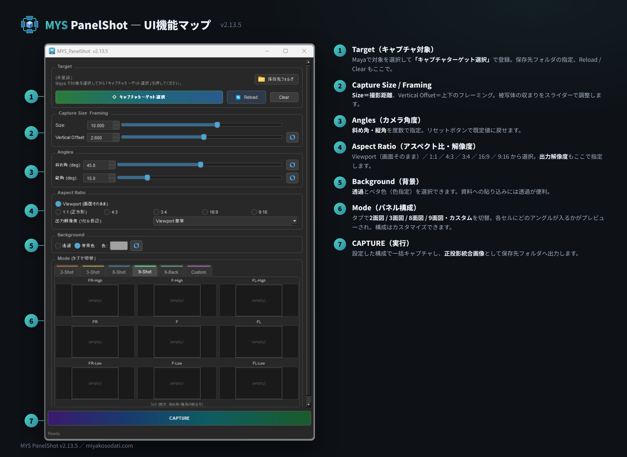Click the "Ready." status bar text

click(x=54, y=433)
